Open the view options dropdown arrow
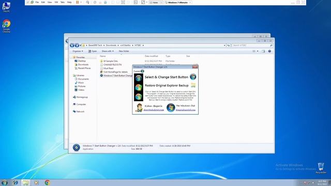Screen dimensions: 331x186 tap(258, 51)
